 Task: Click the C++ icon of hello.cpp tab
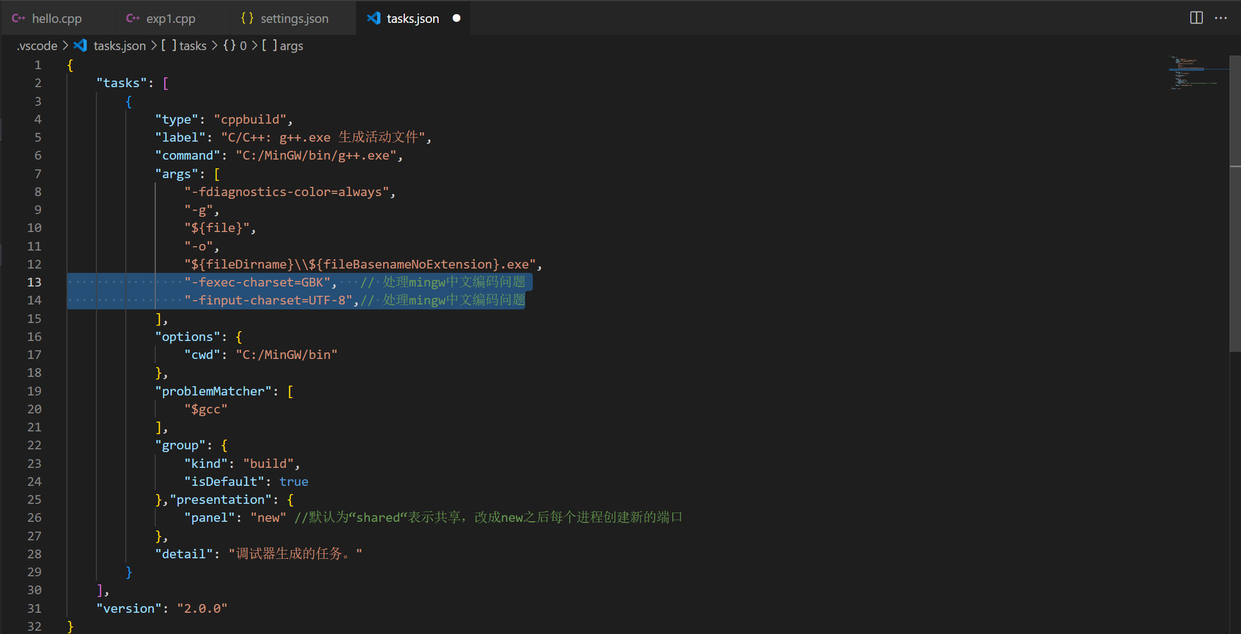click(x=19, y=18)
